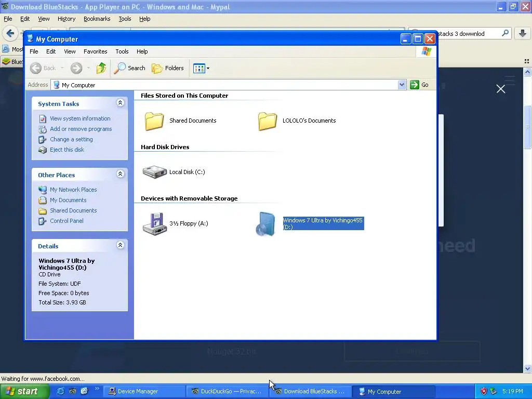Click the Windows flag logo in My Computer
The height and width of the screenshot is (399, 532).
[x=426, y=51]
